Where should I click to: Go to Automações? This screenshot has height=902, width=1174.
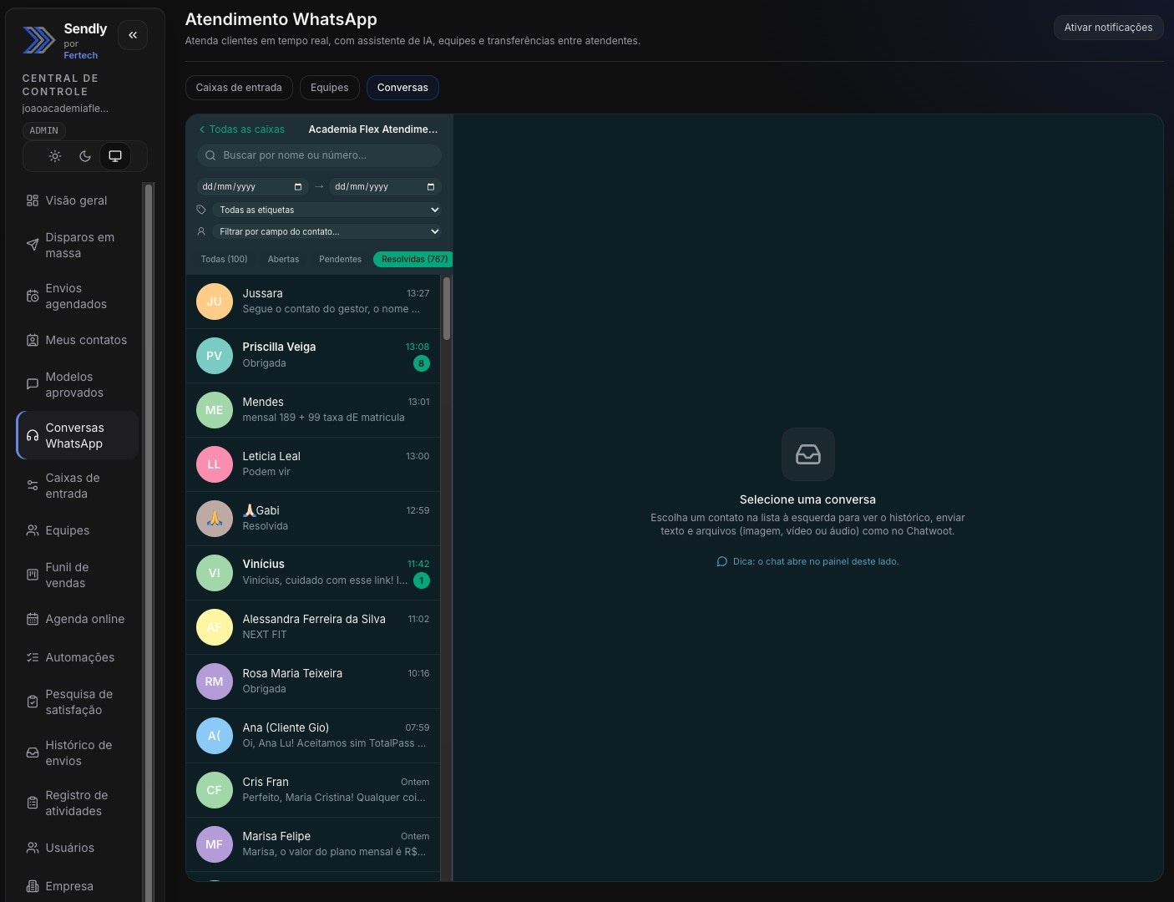coord(78,657)
